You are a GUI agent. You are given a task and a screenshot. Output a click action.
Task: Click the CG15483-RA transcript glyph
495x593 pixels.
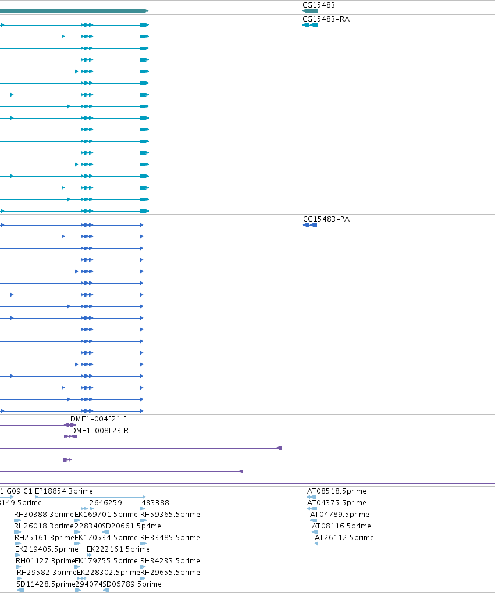(310, 25)
